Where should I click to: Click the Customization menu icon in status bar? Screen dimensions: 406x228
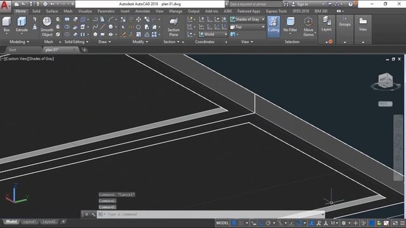403,223
